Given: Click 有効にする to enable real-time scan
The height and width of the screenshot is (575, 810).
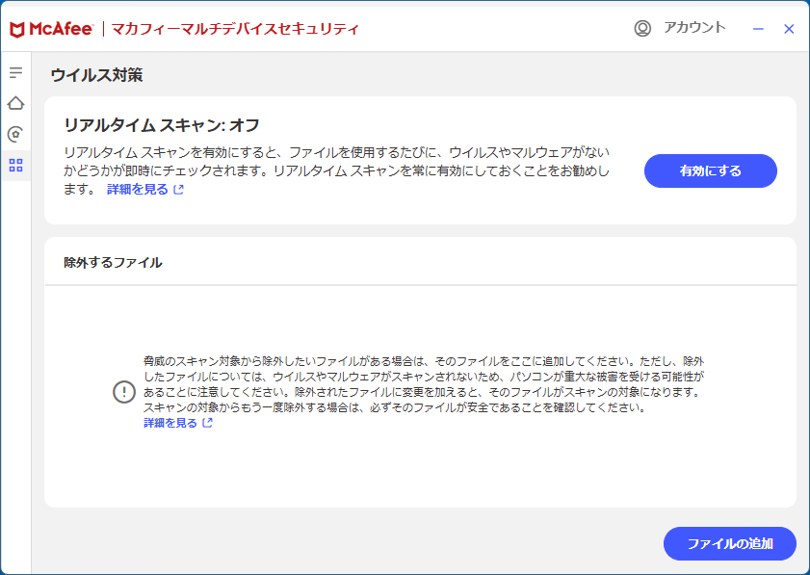Looking at the screenshot, I should click(x=710, y=171).
